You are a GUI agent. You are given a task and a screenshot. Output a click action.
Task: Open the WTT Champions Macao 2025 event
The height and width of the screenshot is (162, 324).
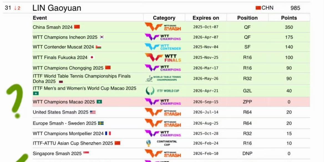(64, 102)
